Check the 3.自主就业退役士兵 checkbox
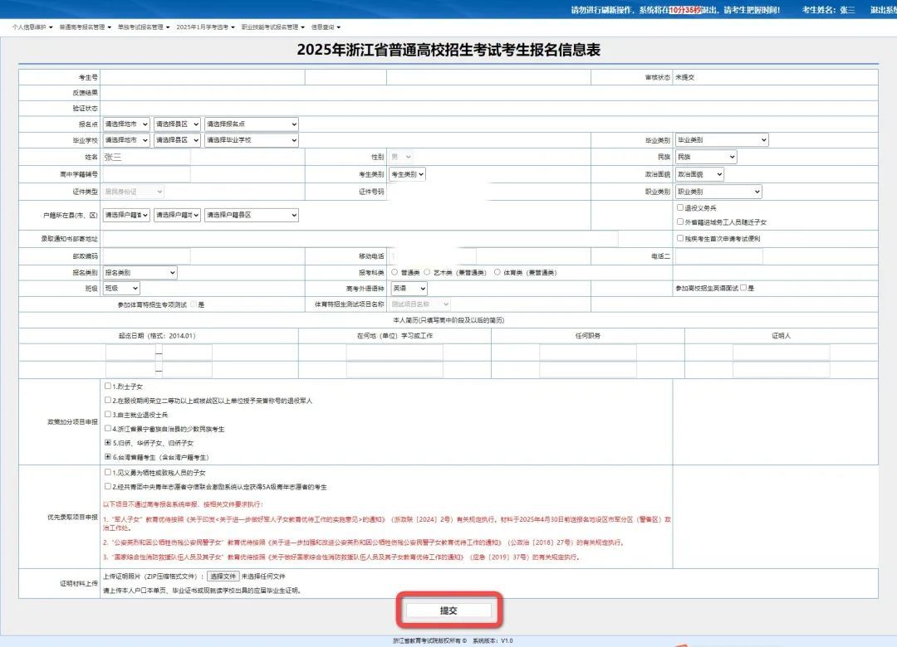The image size is (897, 647). [x=107, y=415]
